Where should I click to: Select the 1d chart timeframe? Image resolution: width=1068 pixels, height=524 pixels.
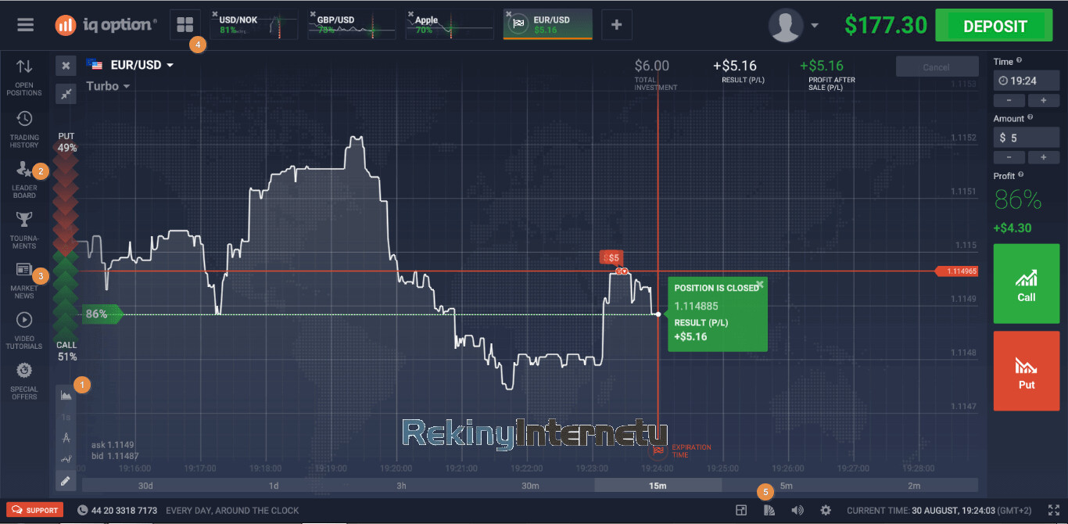click(274, 486)
